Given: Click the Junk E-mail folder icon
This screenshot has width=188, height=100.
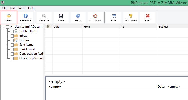Looking at the screenshot, I should pyautogui.click(x=16, y=49).
